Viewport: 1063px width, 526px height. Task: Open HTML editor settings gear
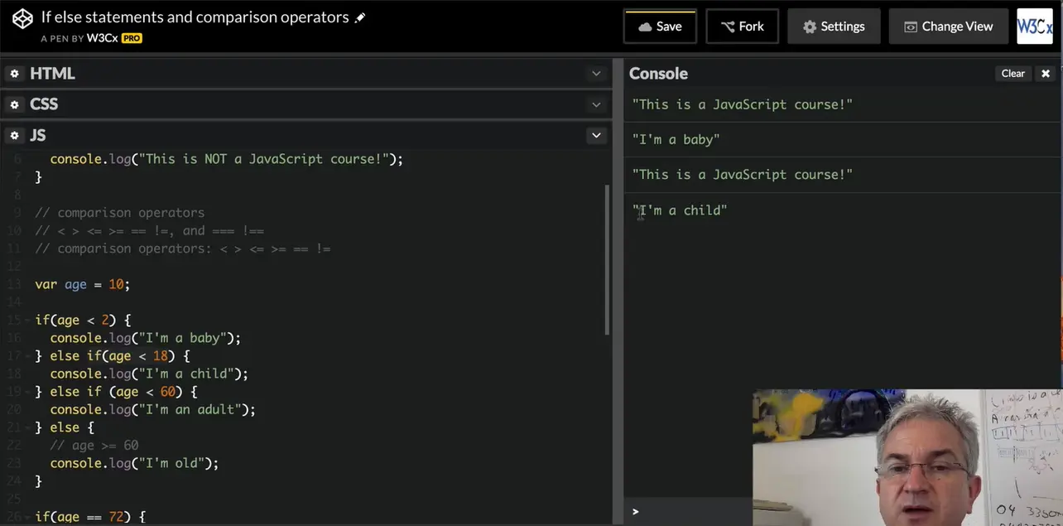(x=14, y=74)
